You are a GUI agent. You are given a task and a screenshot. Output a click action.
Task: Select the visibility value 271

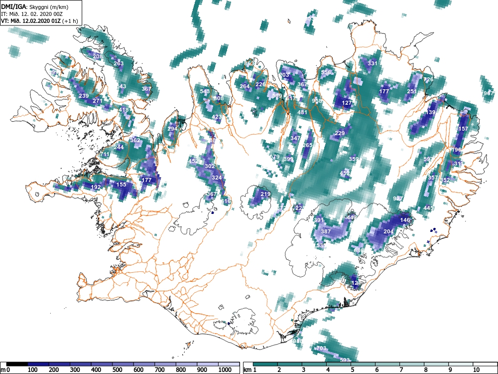coord(98,101)
